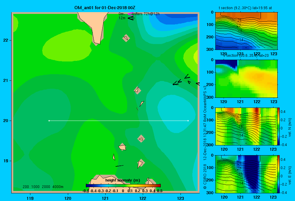This screenshot has width=295, height=201.
Task: Click the '200 1000 2000 4000m' depth scale text
Action: point(43,187)
